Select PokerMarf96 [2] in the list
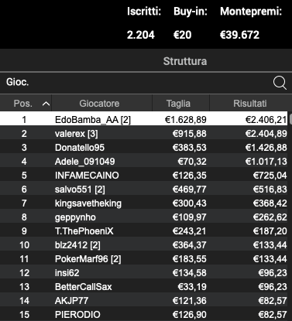Screen dimensions: 292x321 (x=143, y=258)
